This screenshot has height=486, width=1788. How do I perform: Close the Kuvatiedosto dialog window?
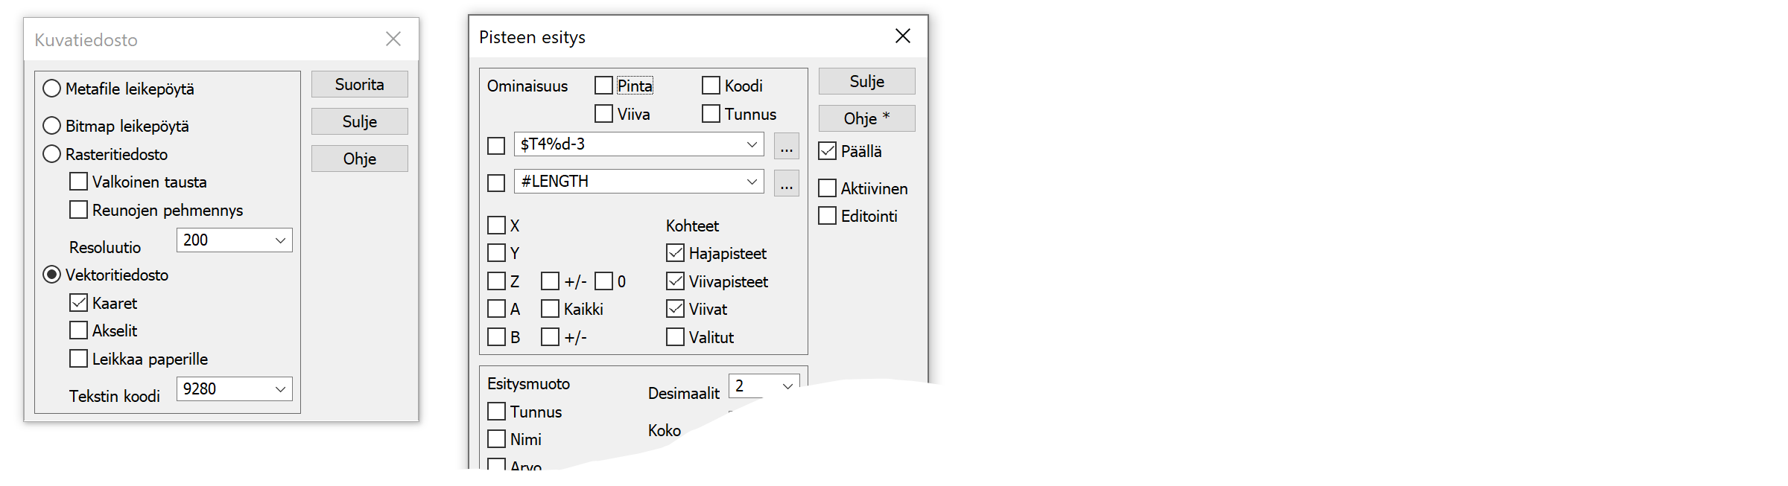(393, 39)
